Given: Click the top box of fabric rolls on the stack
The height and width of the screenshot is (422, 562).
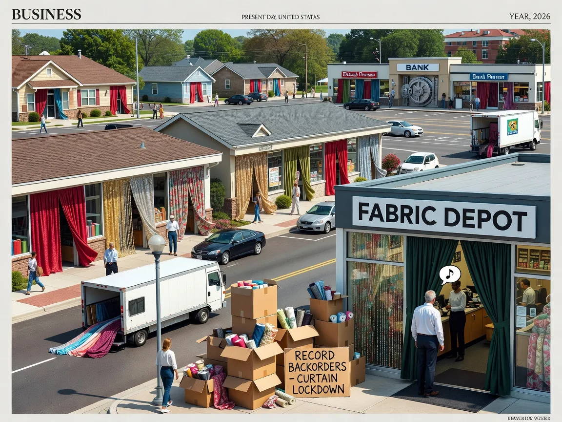Looking at the screenshot, I should (x=254, y=299).
